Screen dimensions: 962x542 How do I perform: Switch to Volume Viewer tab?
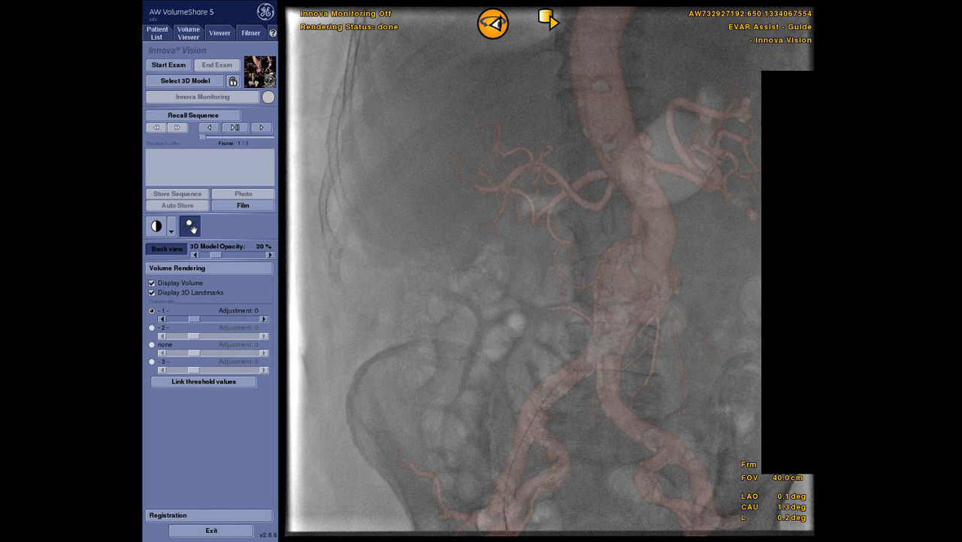coord(189,33)
